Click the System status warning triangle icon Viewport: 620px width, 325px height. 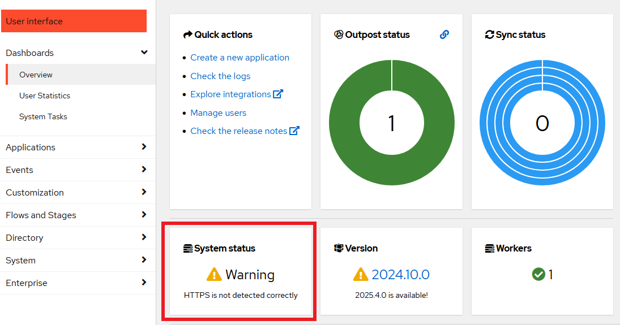tap(214, 275)
